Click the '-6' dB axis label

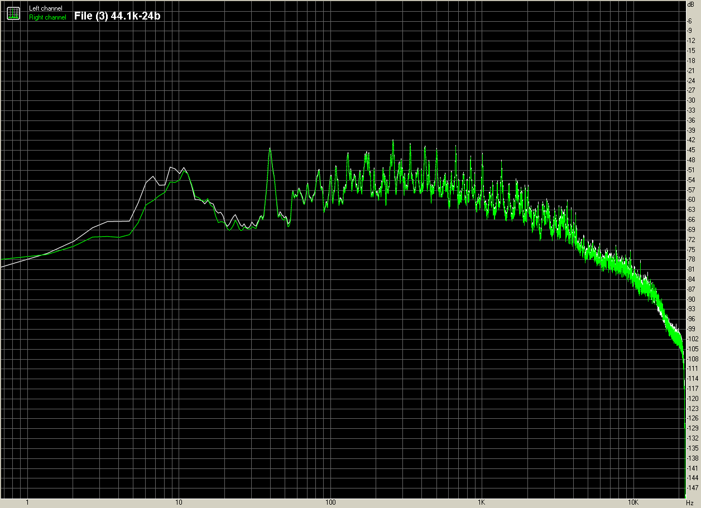(x=690, y=20)
